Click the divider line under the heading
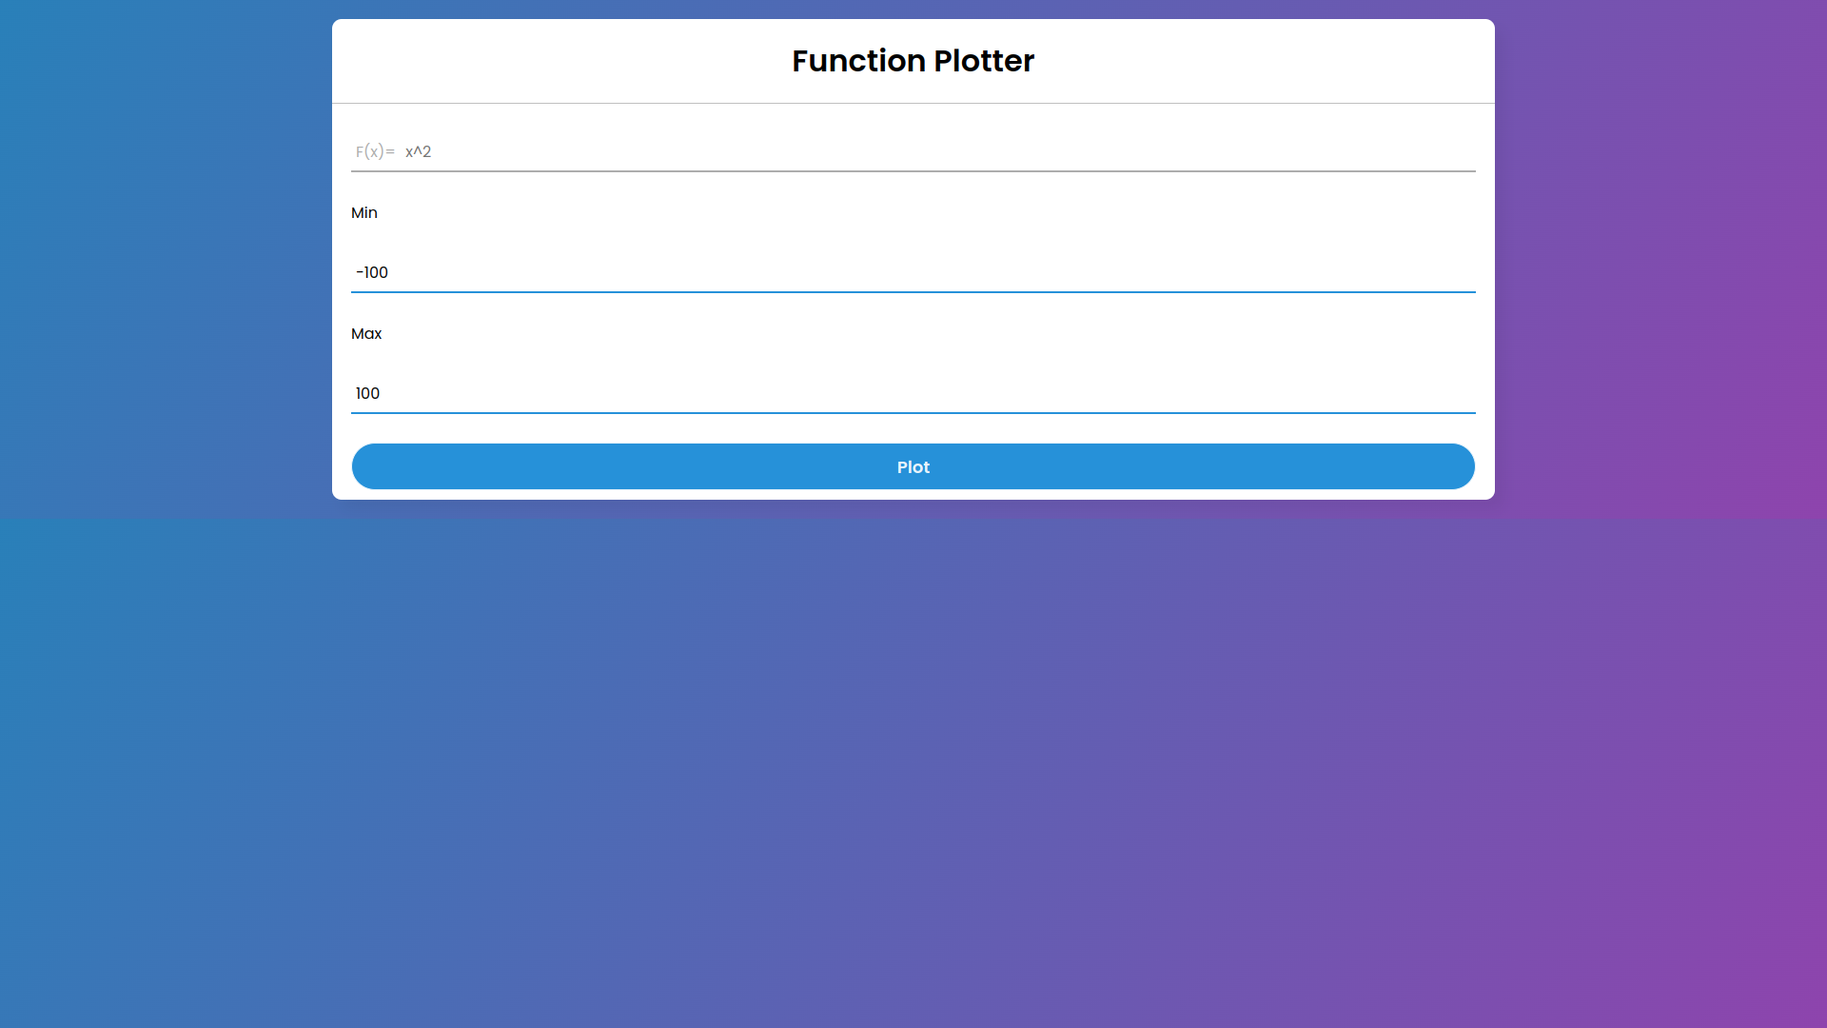Image resolution: width=1827 pixels, height=1028 pixels. point(913,103)
